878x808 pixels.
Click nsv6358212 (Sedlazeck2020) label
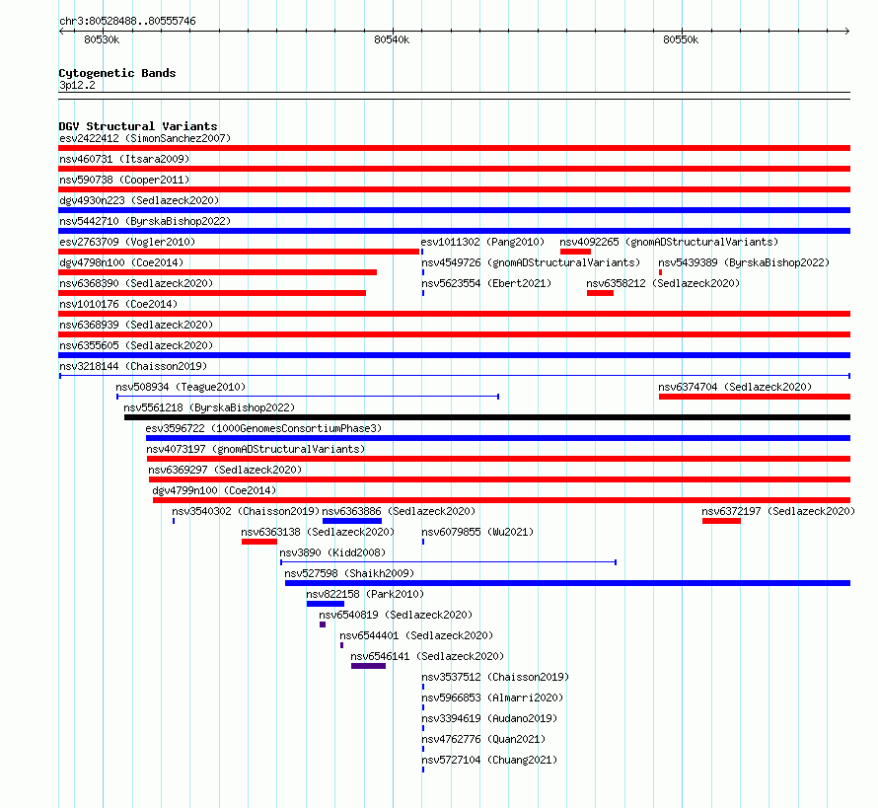pyautogui.click(x=663, y=283)
